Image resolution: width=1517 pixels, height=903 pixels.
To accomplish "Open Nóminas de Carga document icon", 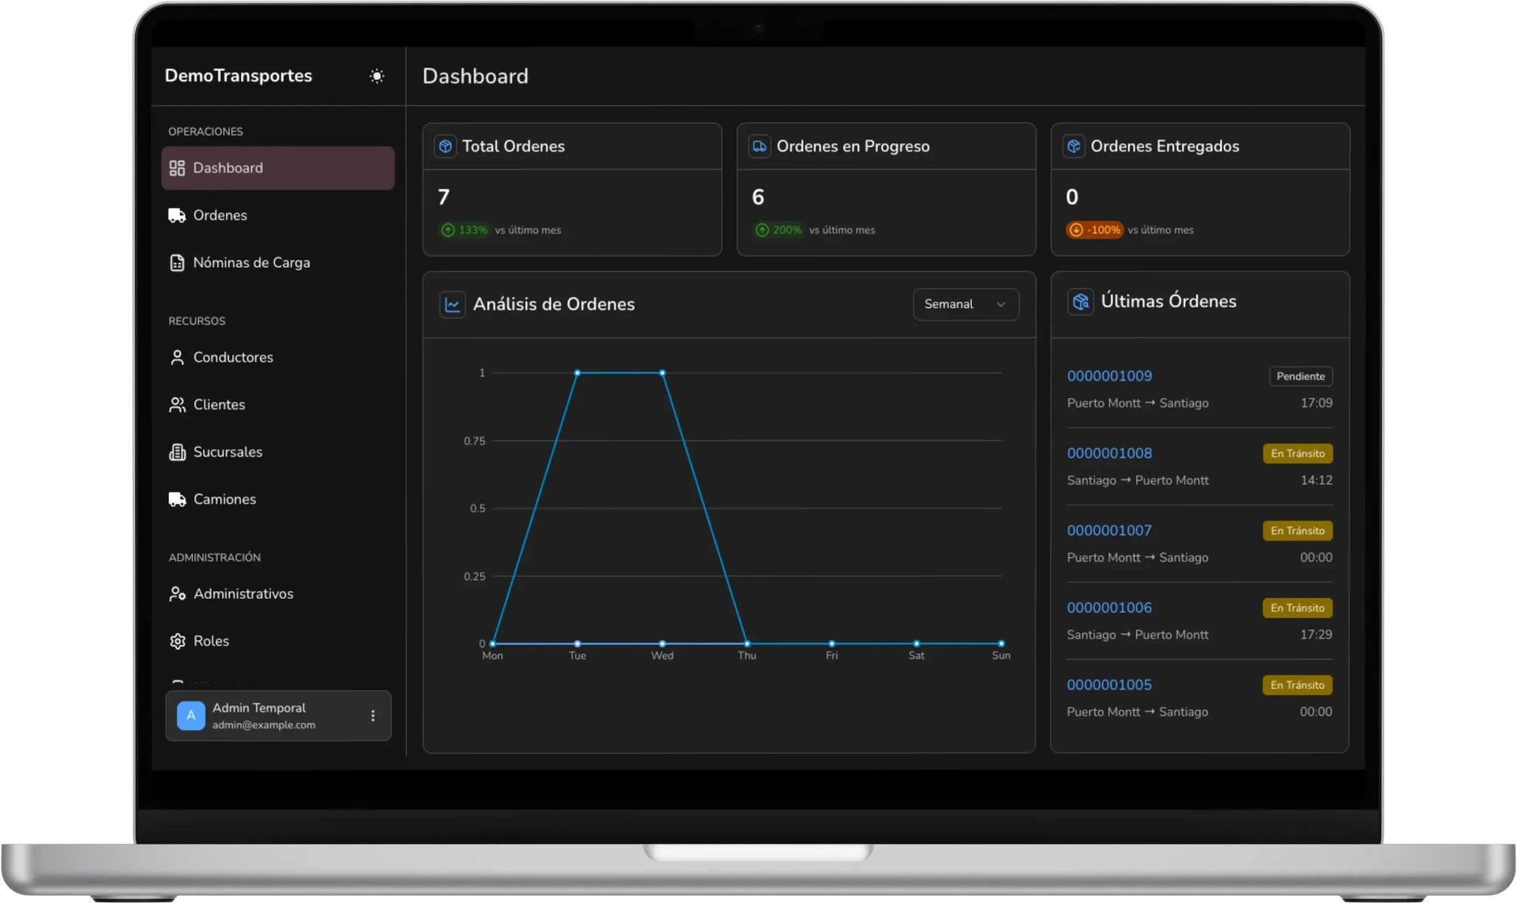I will [177, 262].
